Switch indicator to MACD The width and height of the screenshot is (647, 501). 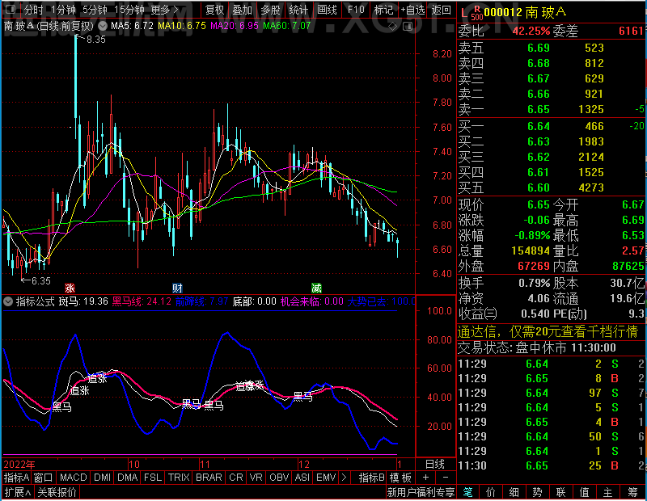pos(74,478)
